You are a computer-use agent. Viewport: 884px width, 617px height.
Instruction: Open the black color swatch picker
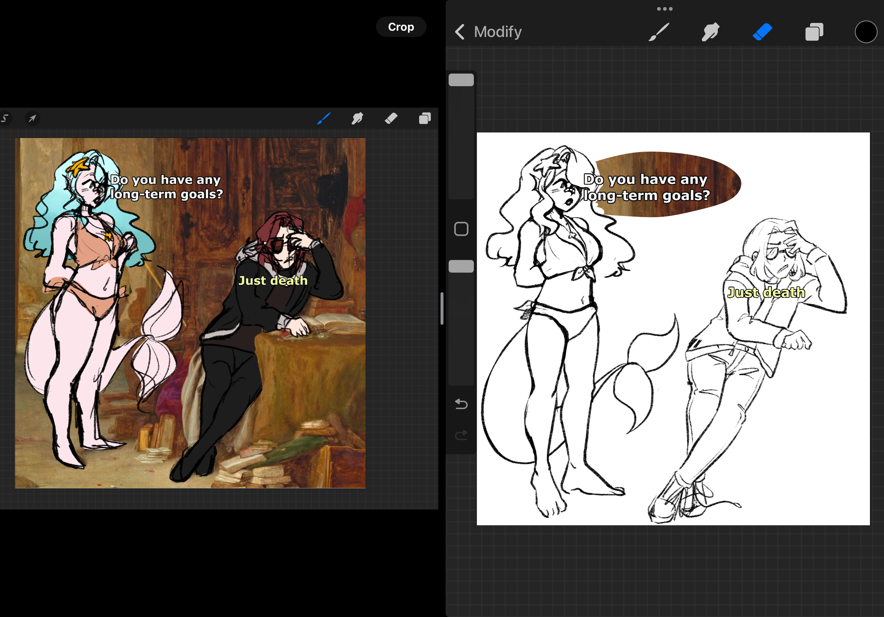(x=866, y=32)
